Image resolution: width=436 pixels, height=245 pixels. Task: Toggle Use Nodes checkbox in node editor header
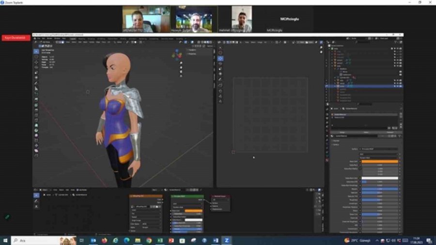[x=78, y=190]
